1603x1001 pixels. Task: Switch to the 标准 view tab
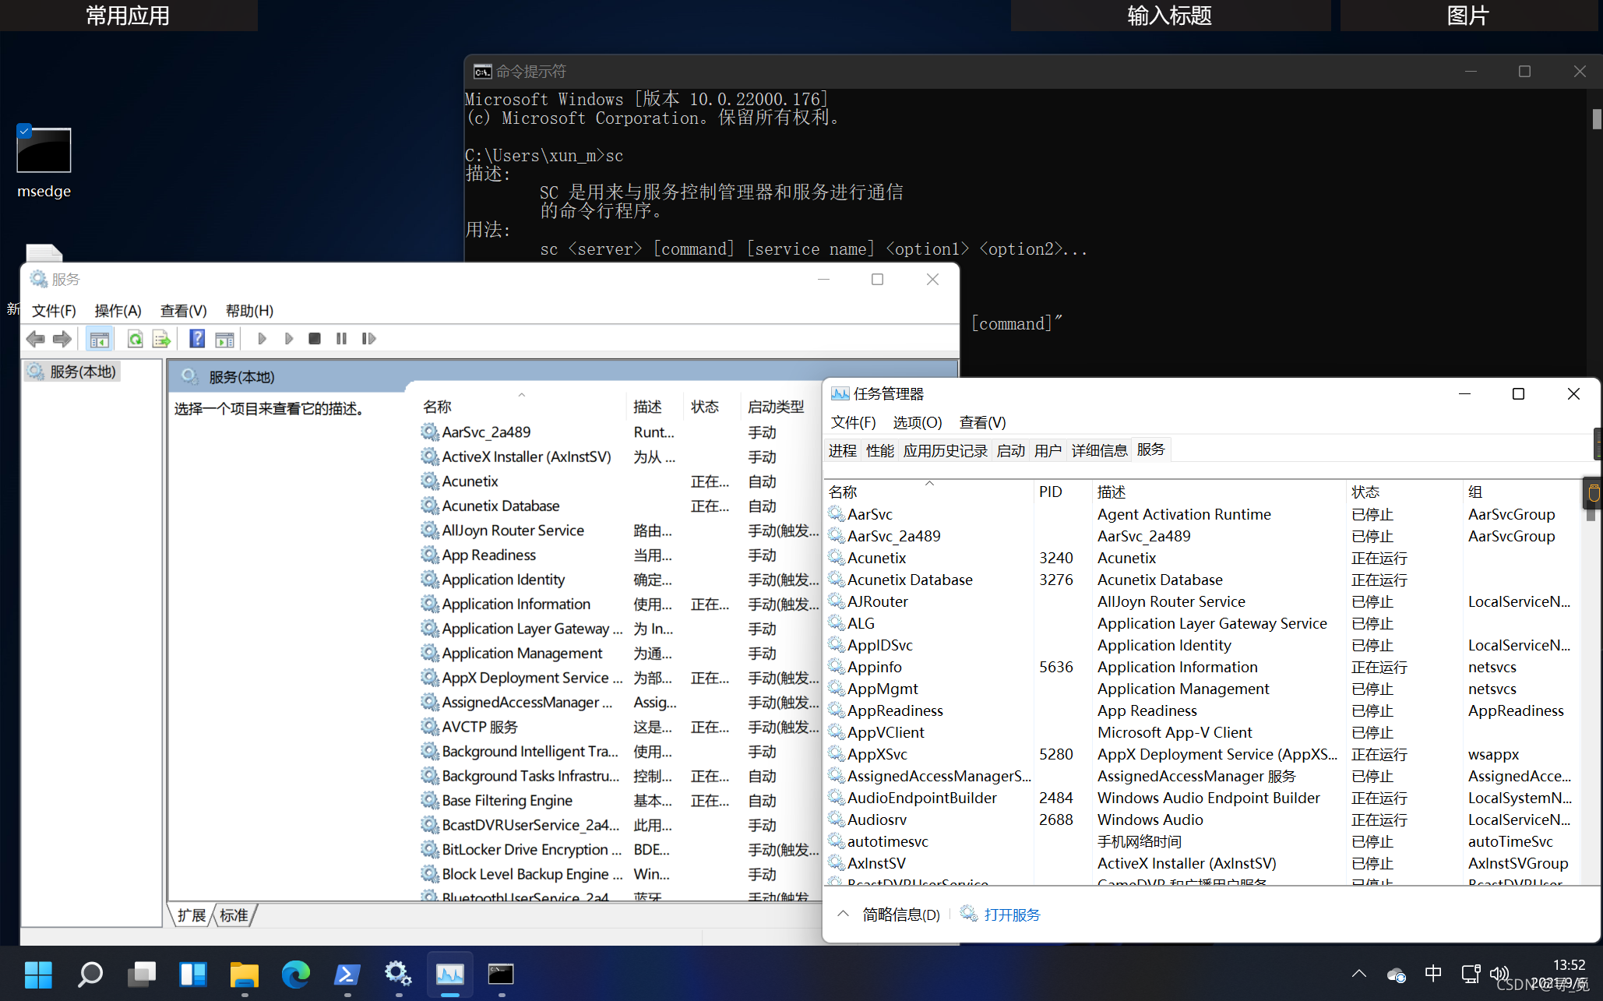[234, 915]
